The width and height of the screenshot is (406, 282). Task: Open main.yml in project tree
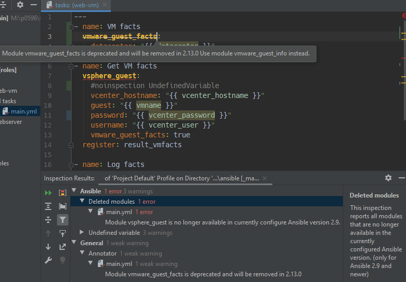pos(24,111)
